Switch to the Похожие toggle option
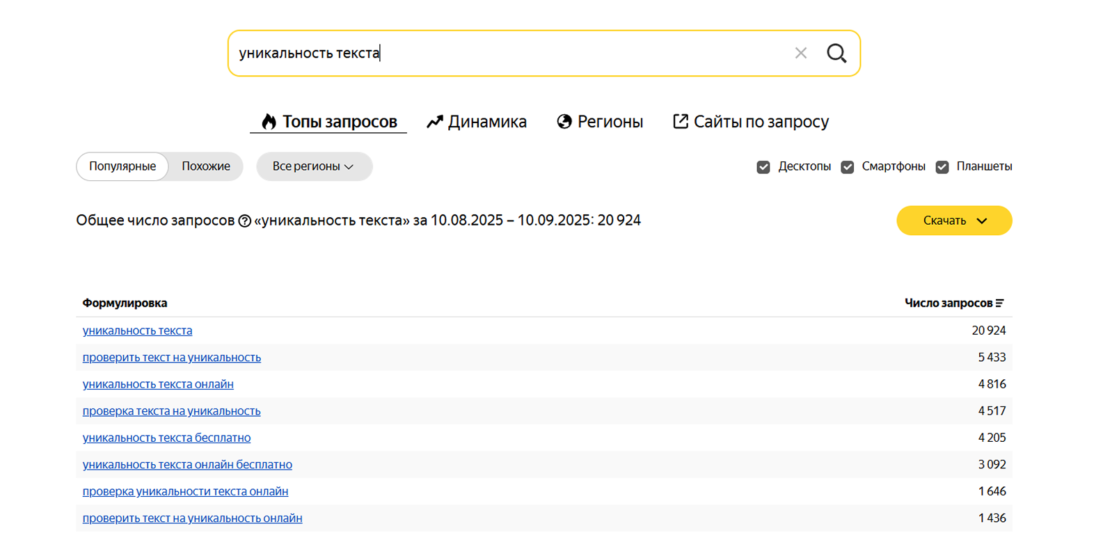Image resolution: width=1119 pixels, height=533 pixels. (x=206, y=167)
